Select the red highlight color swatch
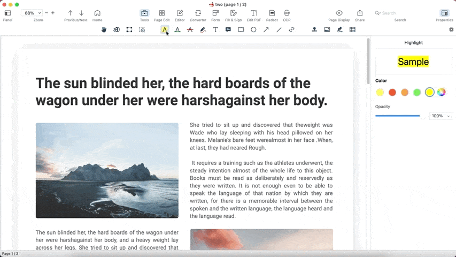 tap(392, 93)
